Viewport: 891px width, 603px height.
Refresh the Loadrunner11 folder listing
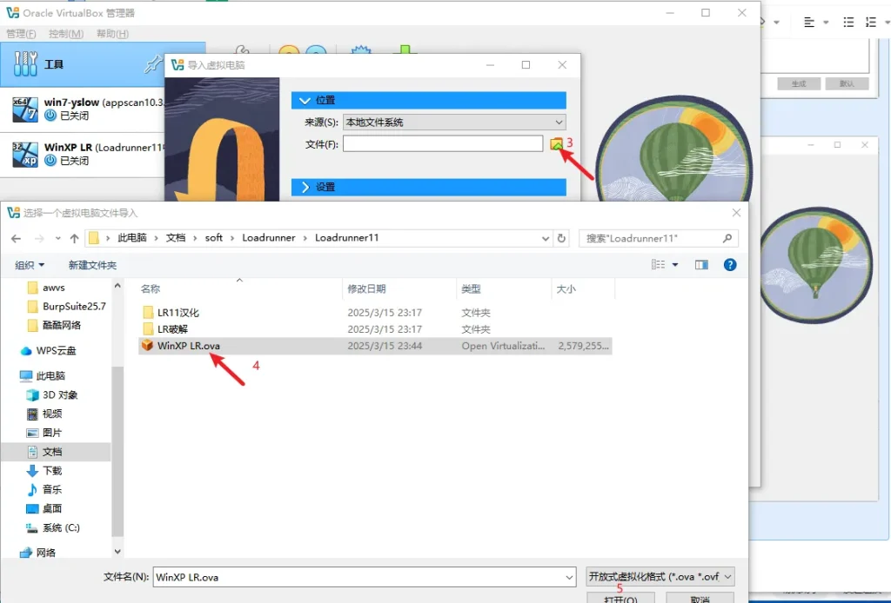coord(562,238)
